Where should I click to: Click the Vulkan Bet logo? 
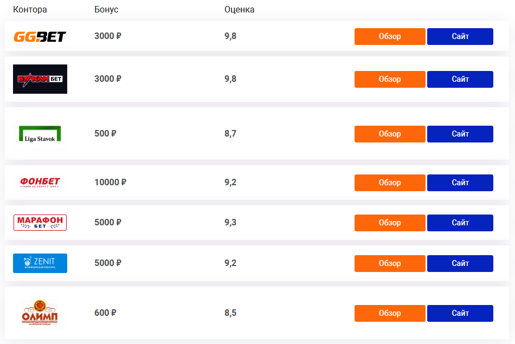tap(40, 79)
